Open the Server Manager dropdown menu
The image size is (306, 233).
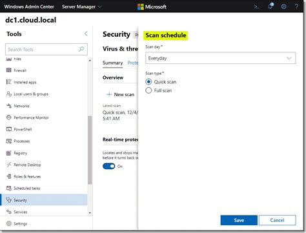[x=81, y=6]
